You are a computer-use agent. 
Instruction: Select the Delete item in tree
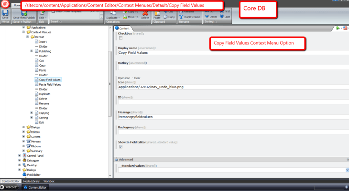(43, 99)
